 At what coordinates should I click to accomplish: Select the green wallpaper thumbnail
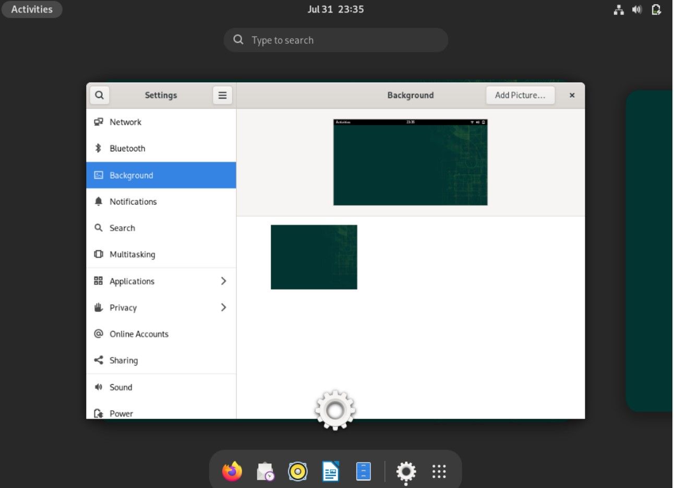[314, 257]
